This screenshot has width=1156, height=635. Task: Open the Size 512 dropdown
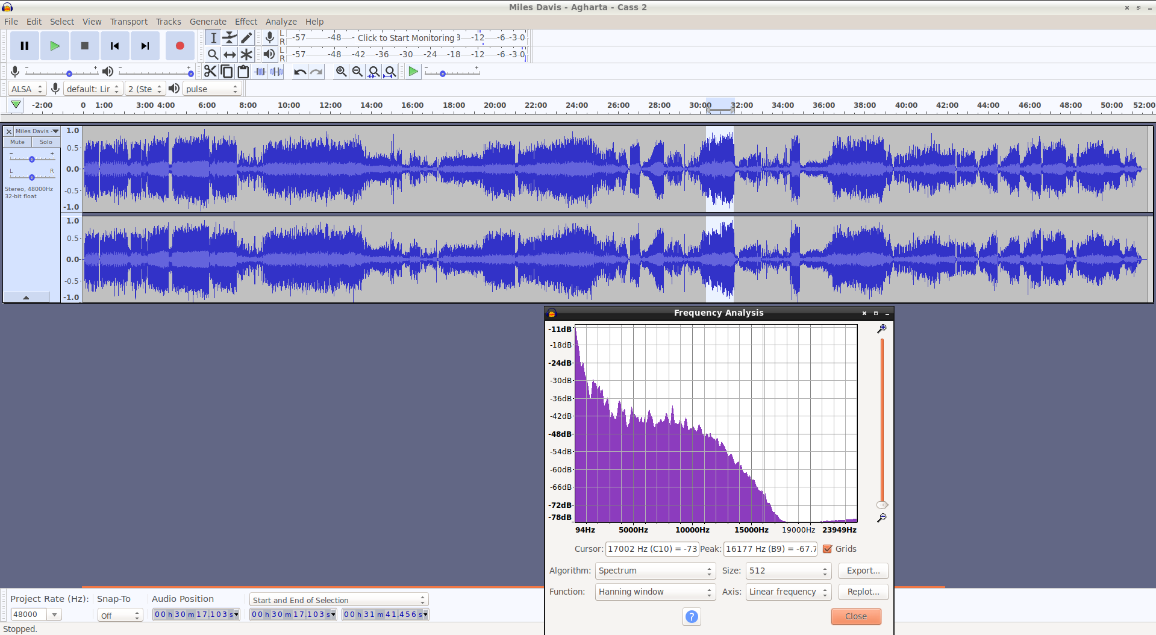tap(789, 571)
